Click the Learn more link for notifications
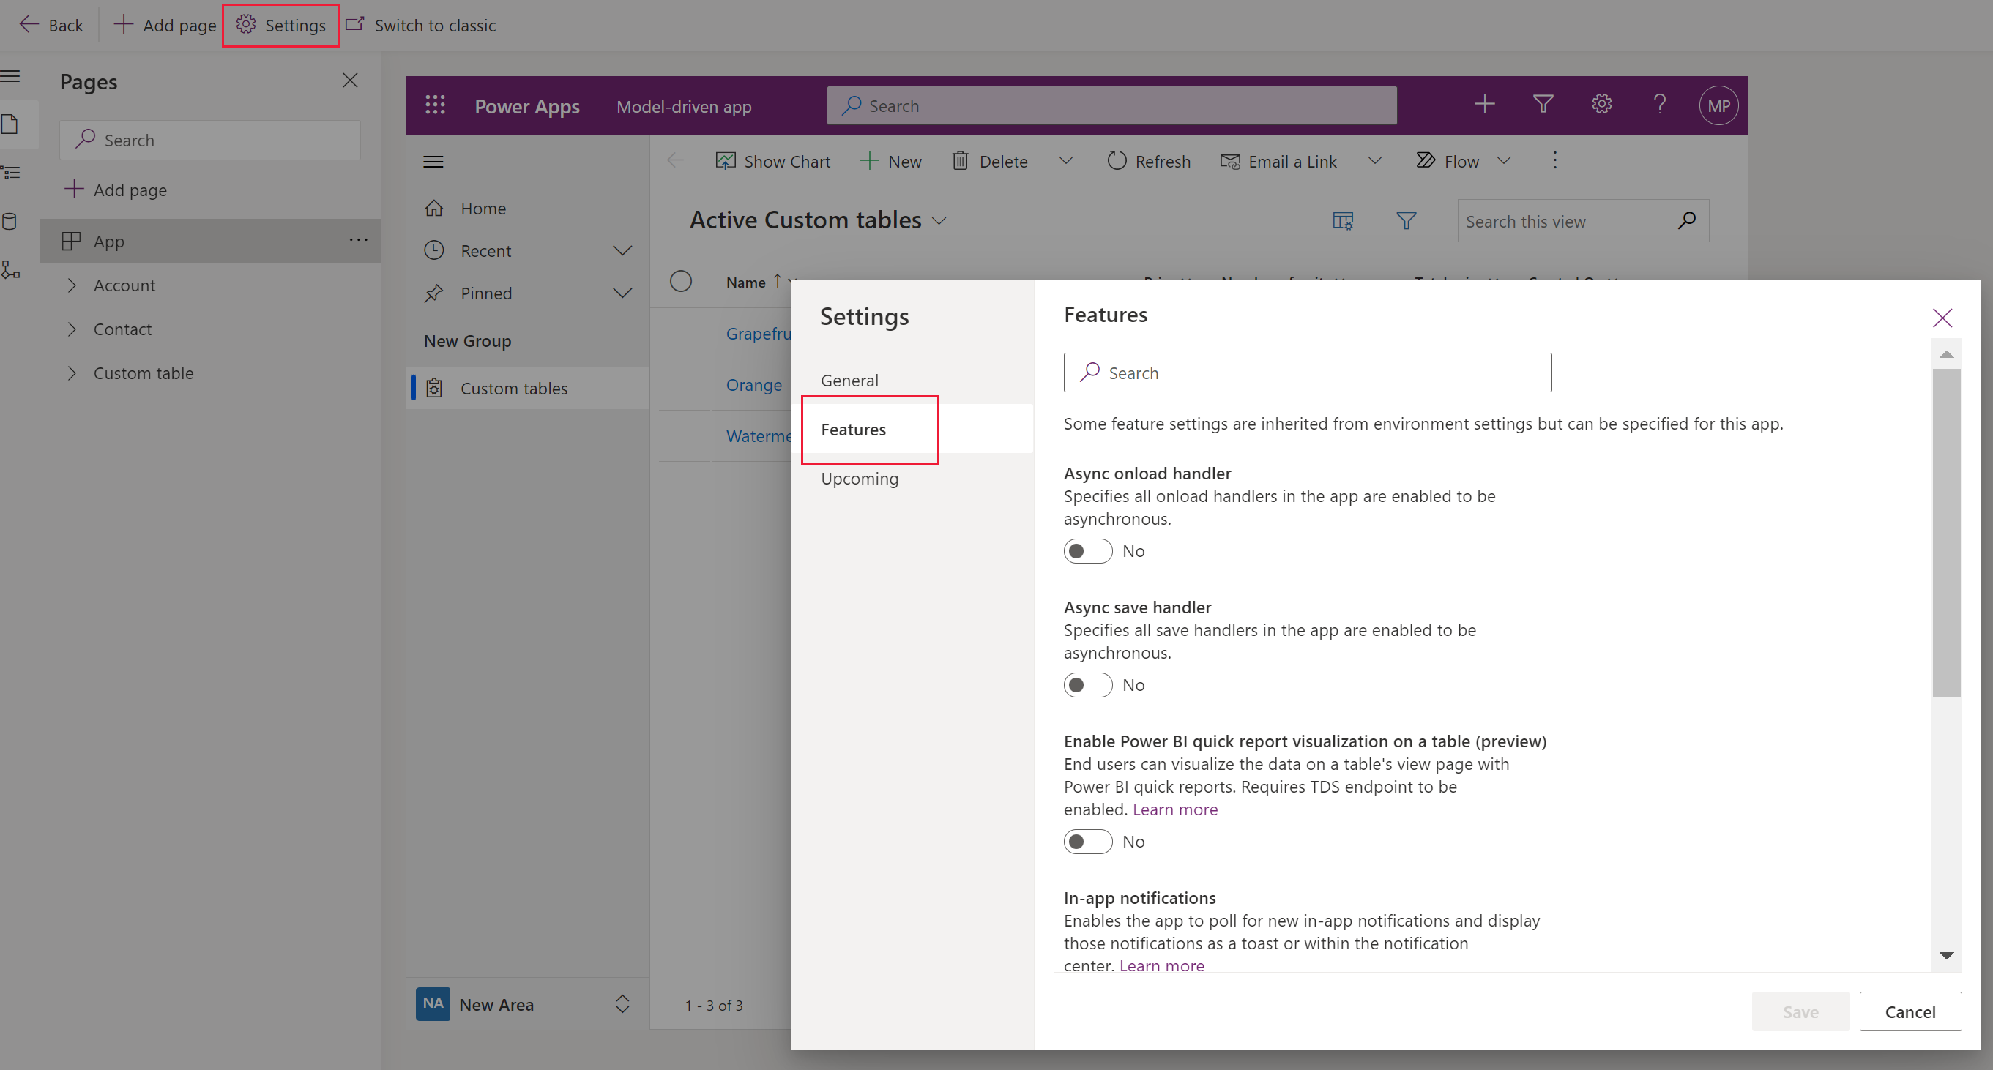 pyautogui.click(x=1158, y=965)
